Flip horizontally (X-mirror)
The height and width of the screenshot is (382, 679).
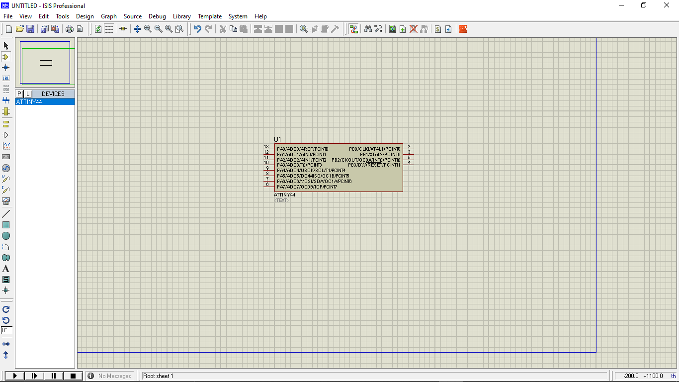6,344
